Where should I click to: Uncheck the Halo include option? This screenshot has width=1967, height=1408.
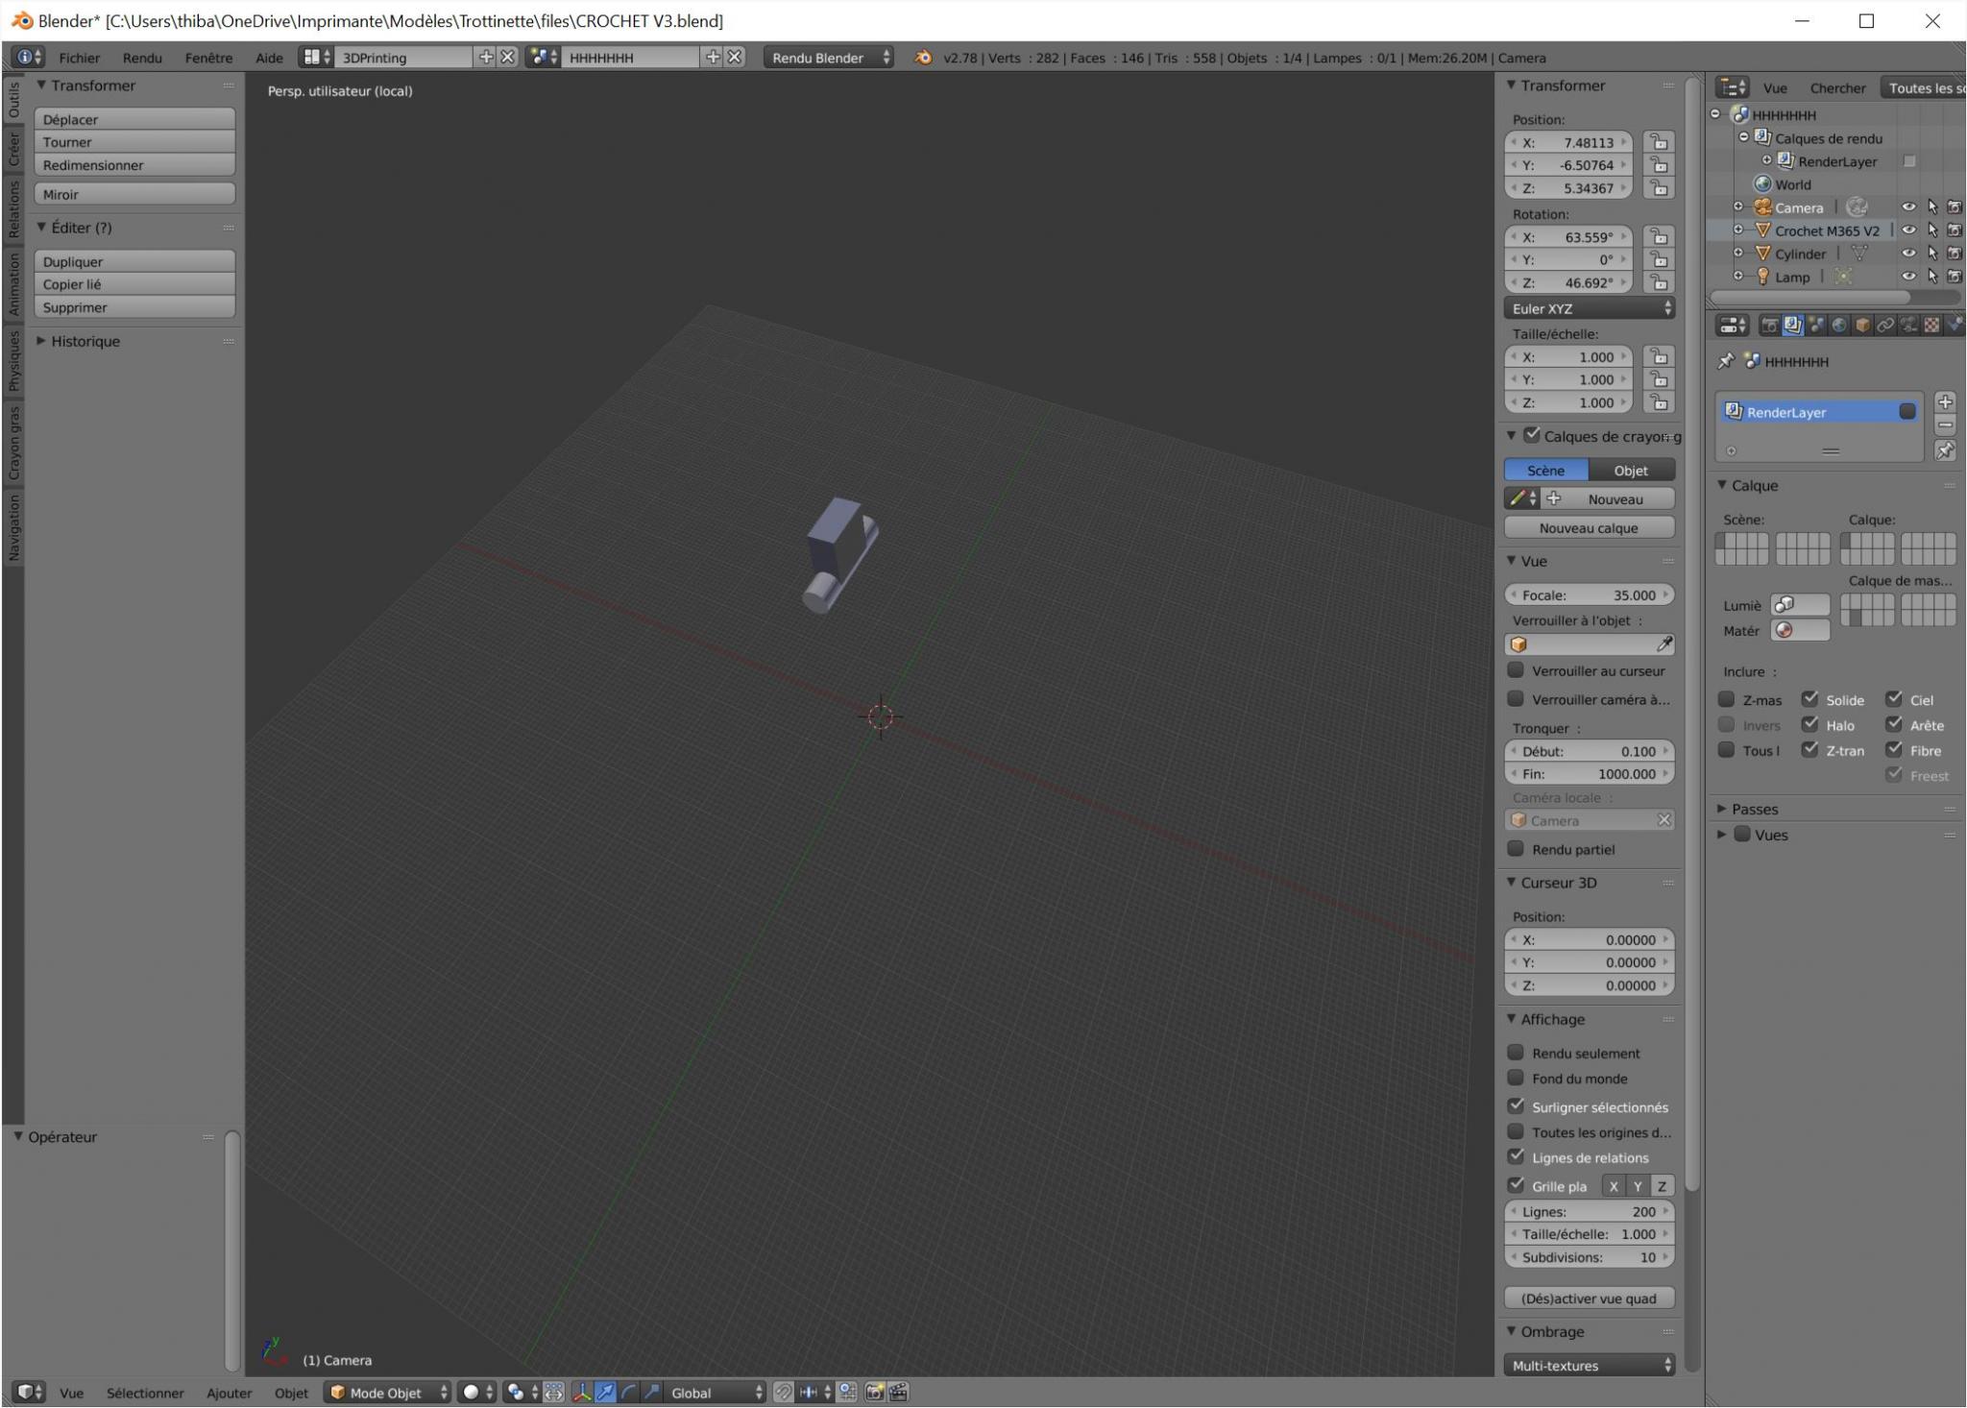[1809, 725]
